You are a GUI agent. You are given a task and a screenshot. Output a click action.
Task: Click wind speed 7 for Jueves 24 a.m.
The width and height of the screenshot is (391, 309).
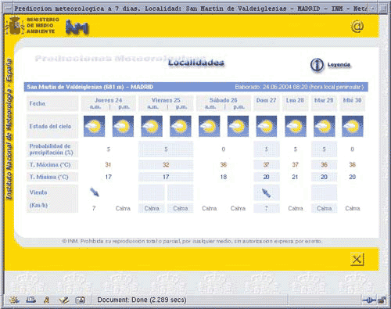[x=94, y=208]
